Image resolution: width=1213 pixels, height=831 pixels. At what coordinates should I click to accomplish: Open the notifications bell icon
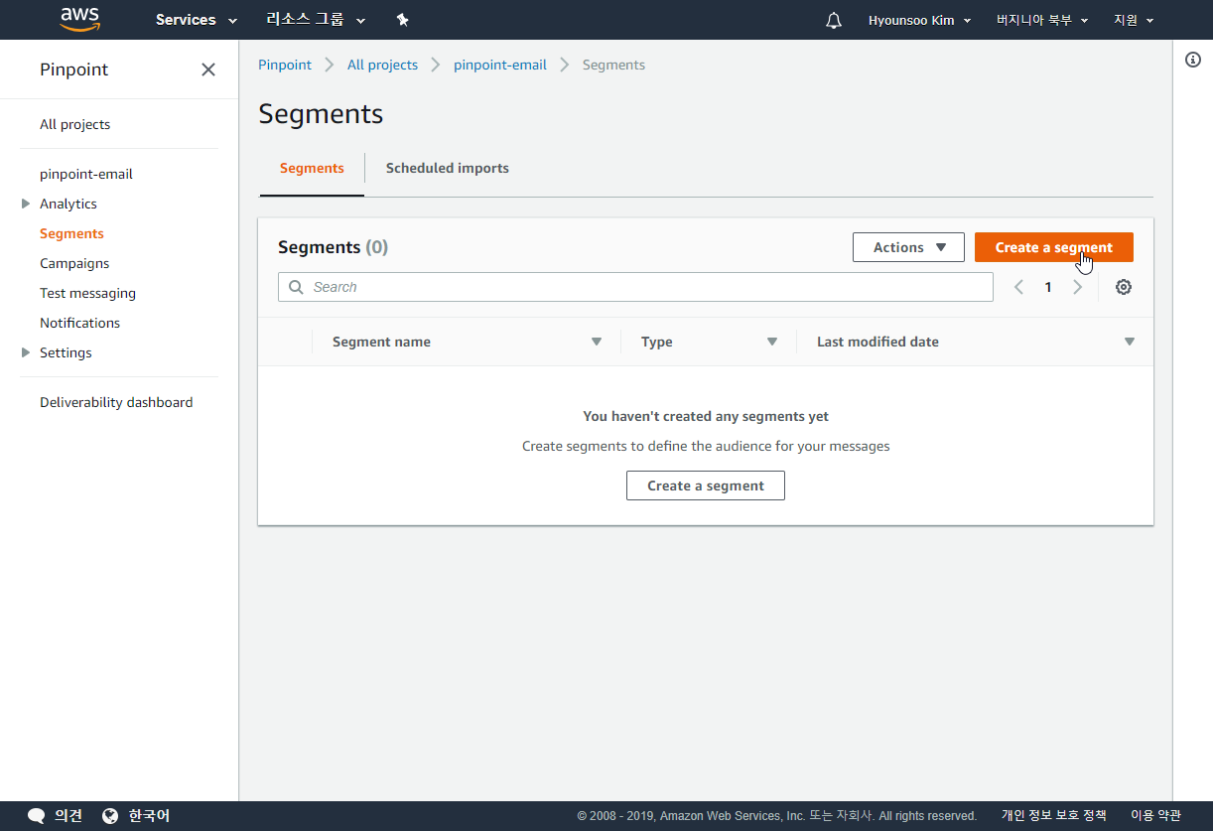click(834, 21)
